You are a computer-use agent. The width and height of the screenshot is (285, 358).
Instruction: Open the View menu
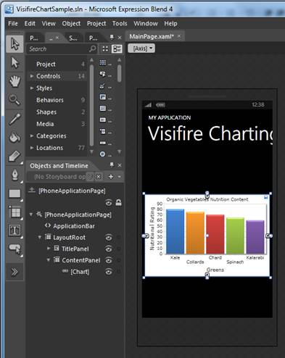(x=49, y=23)
